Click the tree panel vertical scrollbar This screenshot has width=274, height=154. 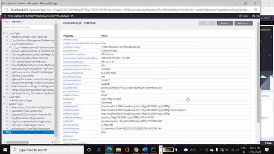[x=56, y=80]
